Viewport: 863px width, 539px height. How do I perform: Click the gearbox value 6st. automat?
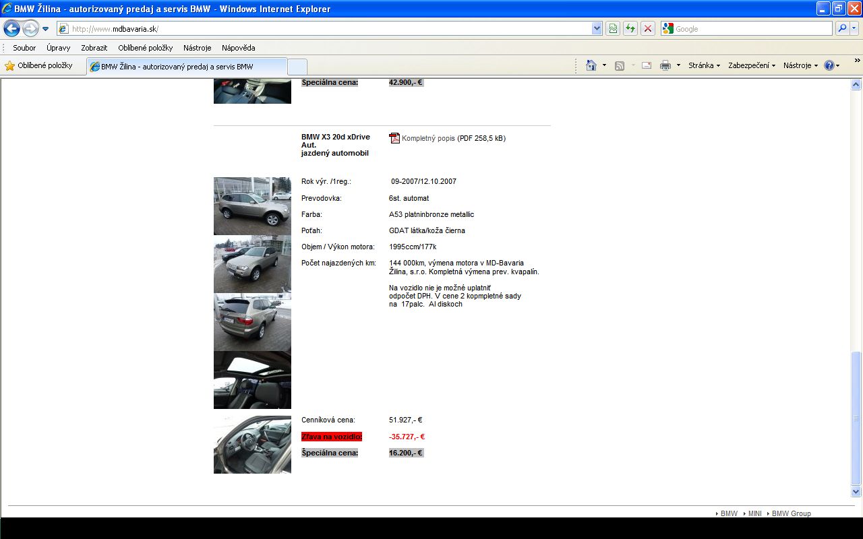coord(409,198)
